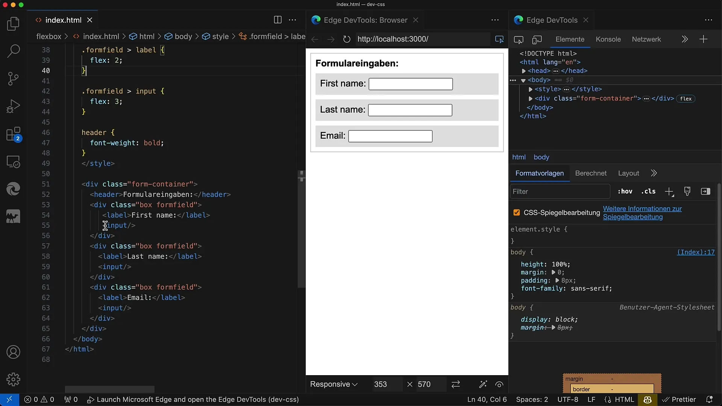Screen dimensions: 722x406
Task: Open the (Index):17 source link
Action: [x=696, y=252]
